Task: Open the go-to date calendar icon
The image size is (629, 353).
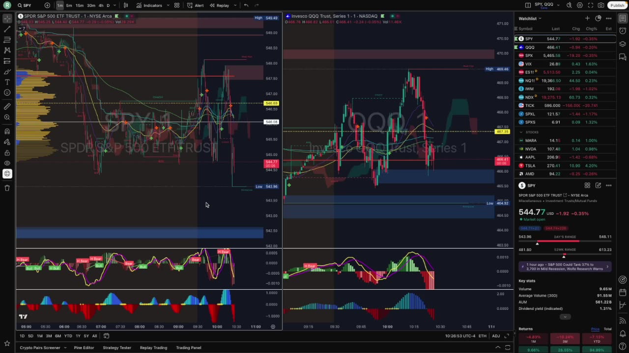Action: [x=106, y=336]
